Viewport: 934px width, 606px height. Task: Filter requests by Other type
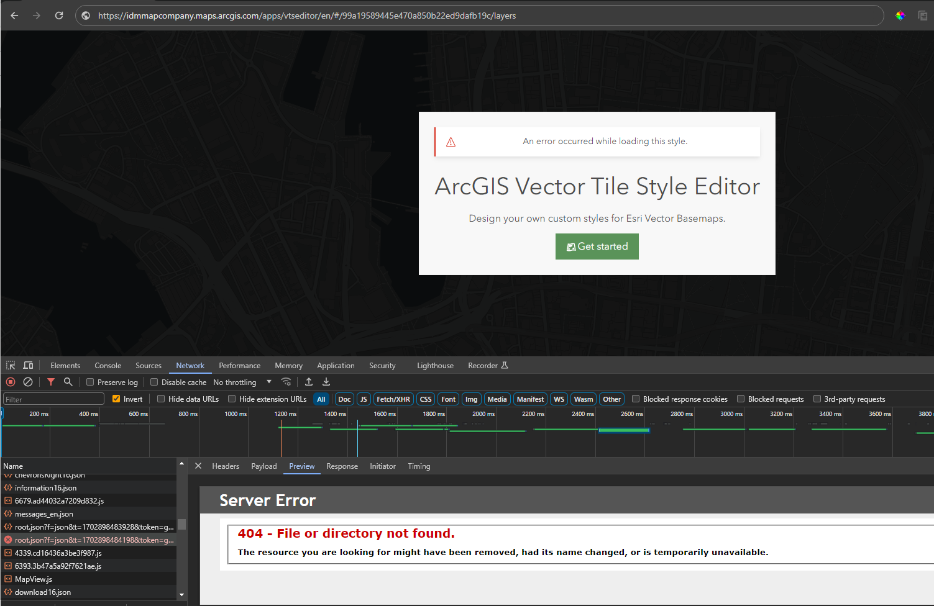point(612,399)
